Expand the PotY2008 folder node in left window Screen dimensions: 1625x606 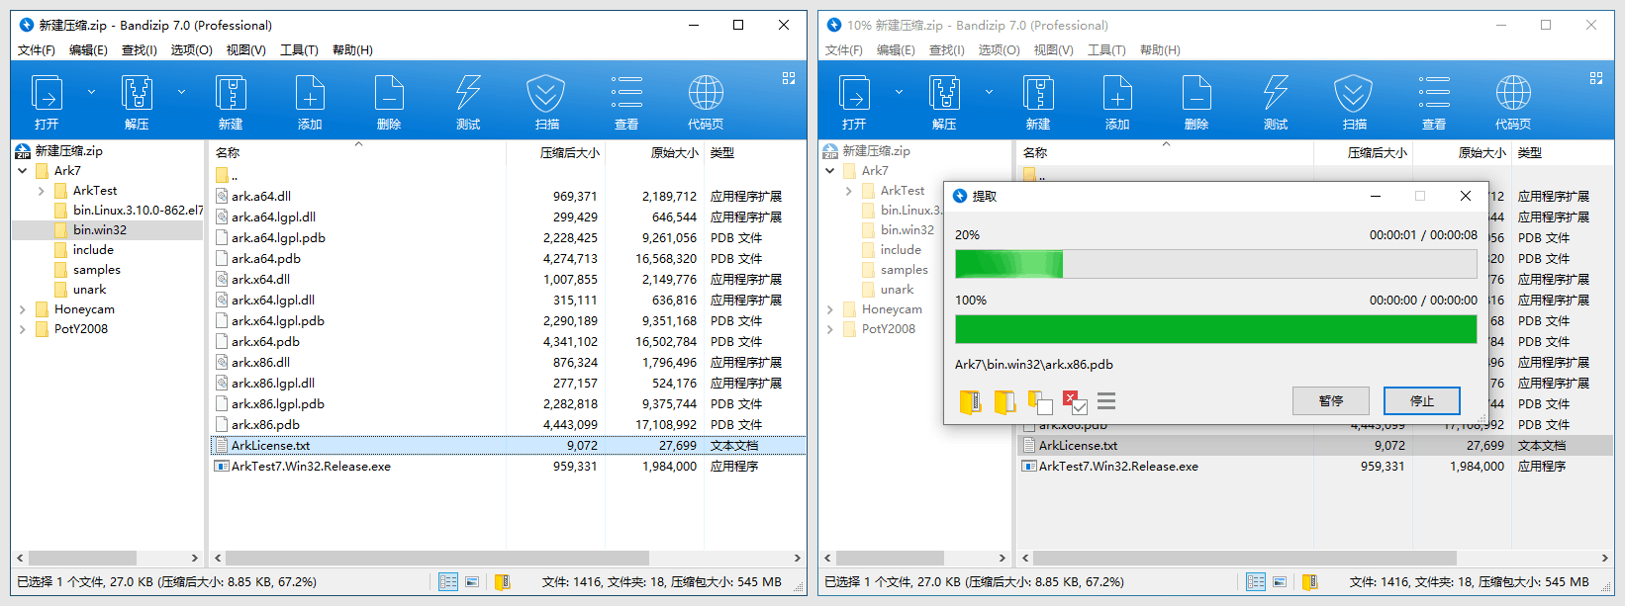pos(23,329)
